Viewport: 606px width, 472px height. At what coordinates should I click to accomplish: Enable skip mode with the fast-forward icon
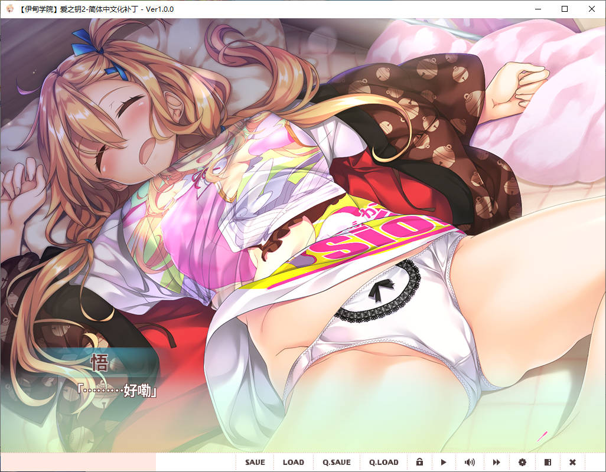click(497, 462)
